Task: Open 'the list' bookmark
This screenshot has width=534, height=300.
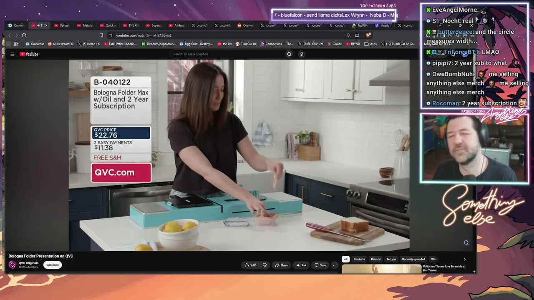Action: [x=224, y=44]
